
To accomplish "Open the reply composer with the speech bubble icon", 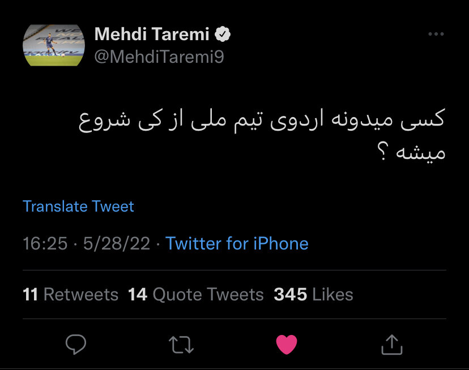I will (x=76, y=342).
